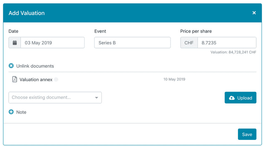
Task: Click the faint badge icon after Valuation annex
Action: coord(56,80)
